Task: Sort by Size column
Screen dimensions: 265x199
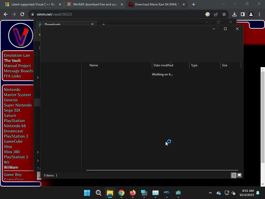Action: [x=224, y=65]
